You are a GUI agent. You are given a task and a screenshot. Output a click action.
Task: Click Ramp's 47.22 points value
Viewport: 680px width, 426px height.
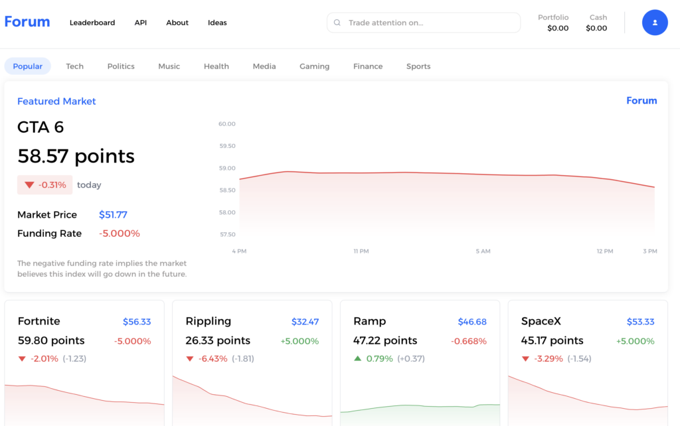point(385,340)
